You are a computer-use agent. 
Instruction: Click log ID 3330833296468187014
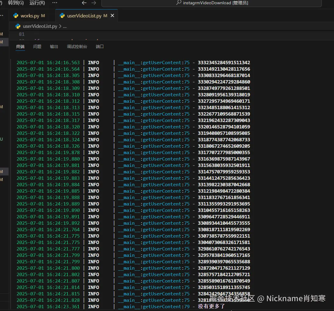(x=224, y=75)
